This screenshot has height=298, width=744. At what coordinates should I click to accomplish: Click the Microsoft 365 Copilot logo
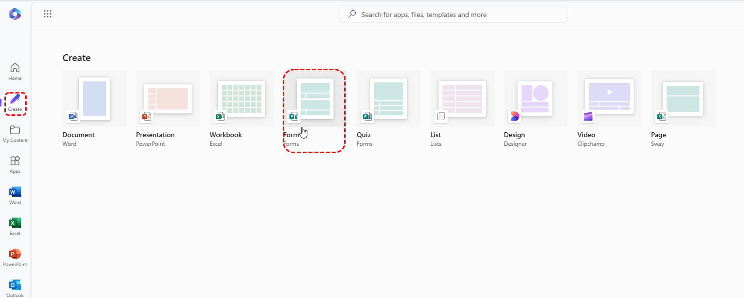pyautogui.click(x=15, y=14)
